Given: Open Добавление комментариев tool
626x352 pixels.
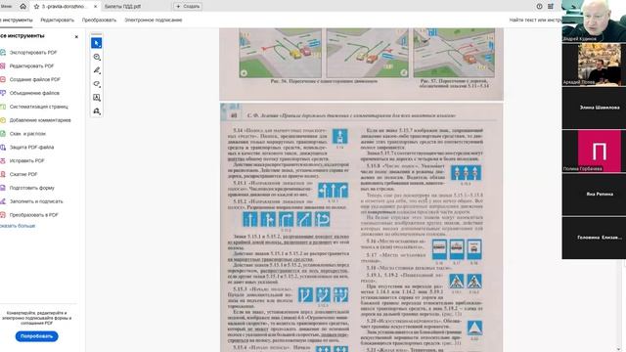Looking at the screenshot, I should click(40, 120).
